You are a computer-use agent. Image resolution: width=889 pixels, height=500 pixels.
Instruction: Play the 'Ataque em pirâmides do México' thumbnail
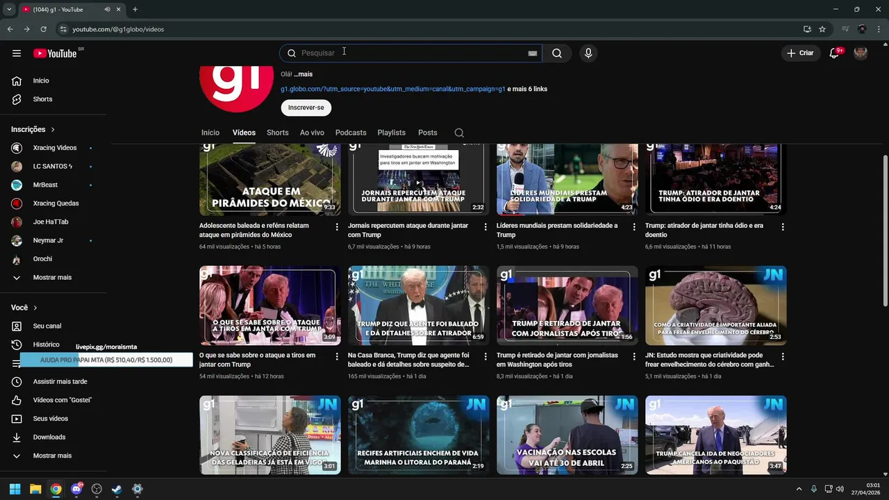point(270,179)
